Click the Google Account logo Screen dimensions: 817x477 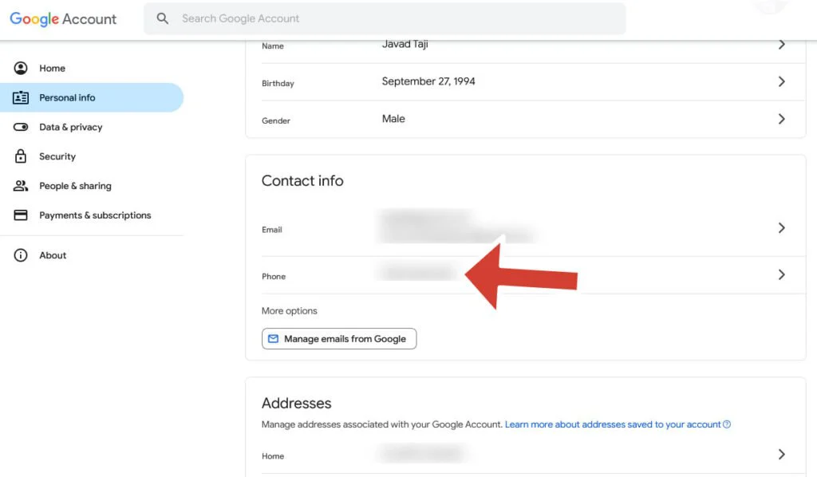point(63,18)
